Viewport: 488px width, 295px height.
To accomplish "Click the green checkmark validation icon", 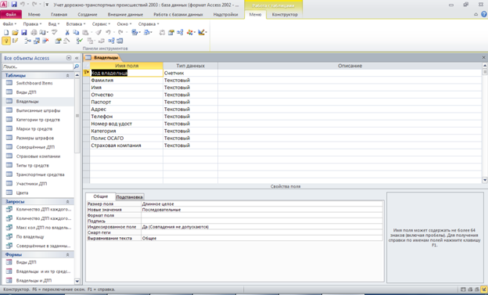I will point(79,41).
